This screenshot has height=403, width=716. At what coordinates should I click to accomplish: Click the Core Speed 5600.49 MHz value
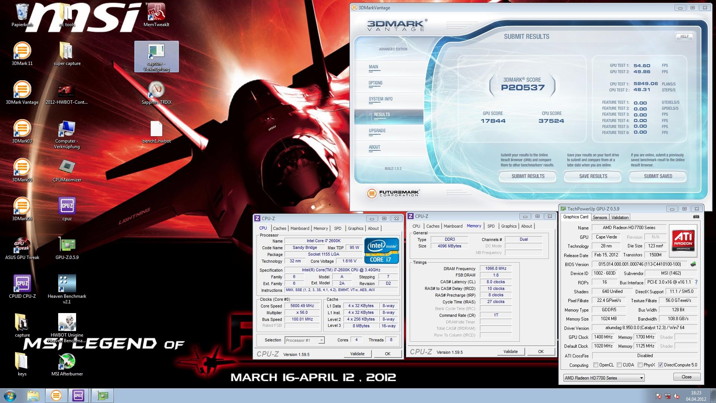(x=302, y=306)
